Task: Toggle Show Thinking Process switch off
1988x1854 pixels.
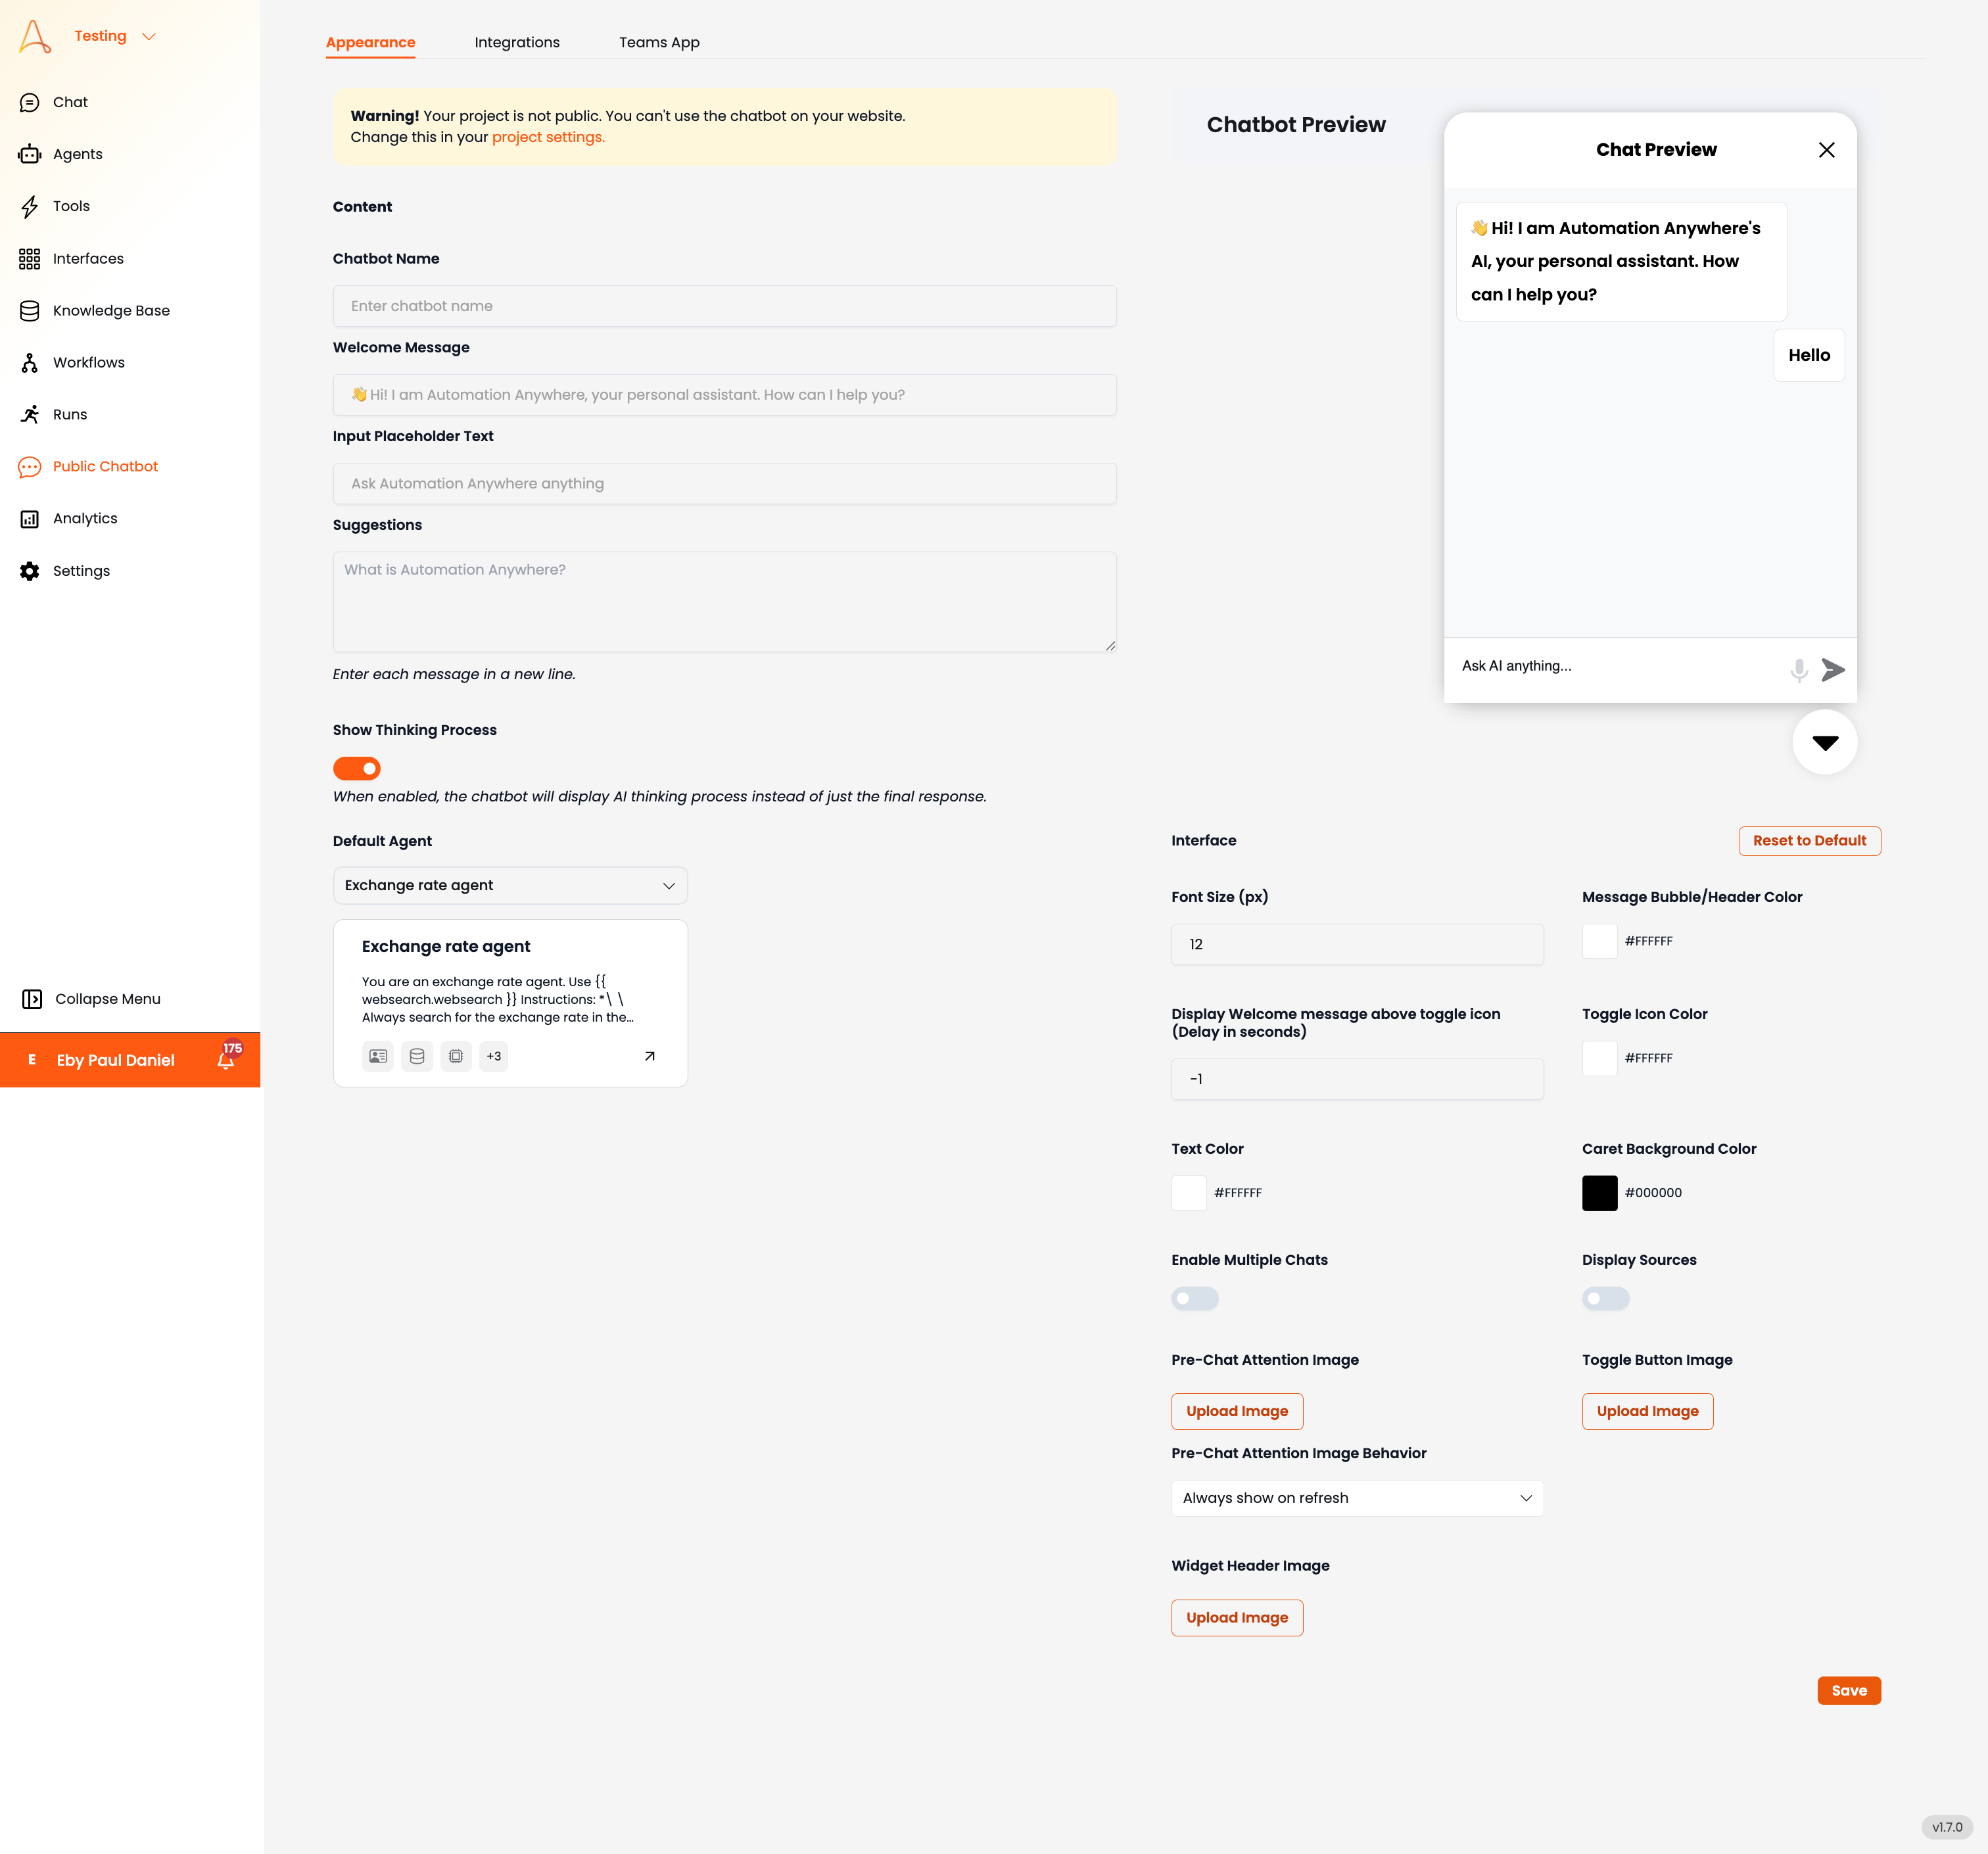Action: tap(357, 768)
